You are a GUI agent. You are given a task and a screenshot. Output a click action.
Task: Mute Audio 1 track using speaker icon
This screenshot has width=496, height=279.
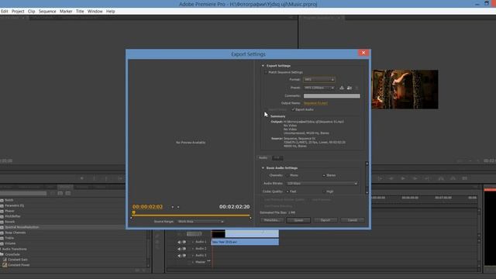tap(179, 242)
